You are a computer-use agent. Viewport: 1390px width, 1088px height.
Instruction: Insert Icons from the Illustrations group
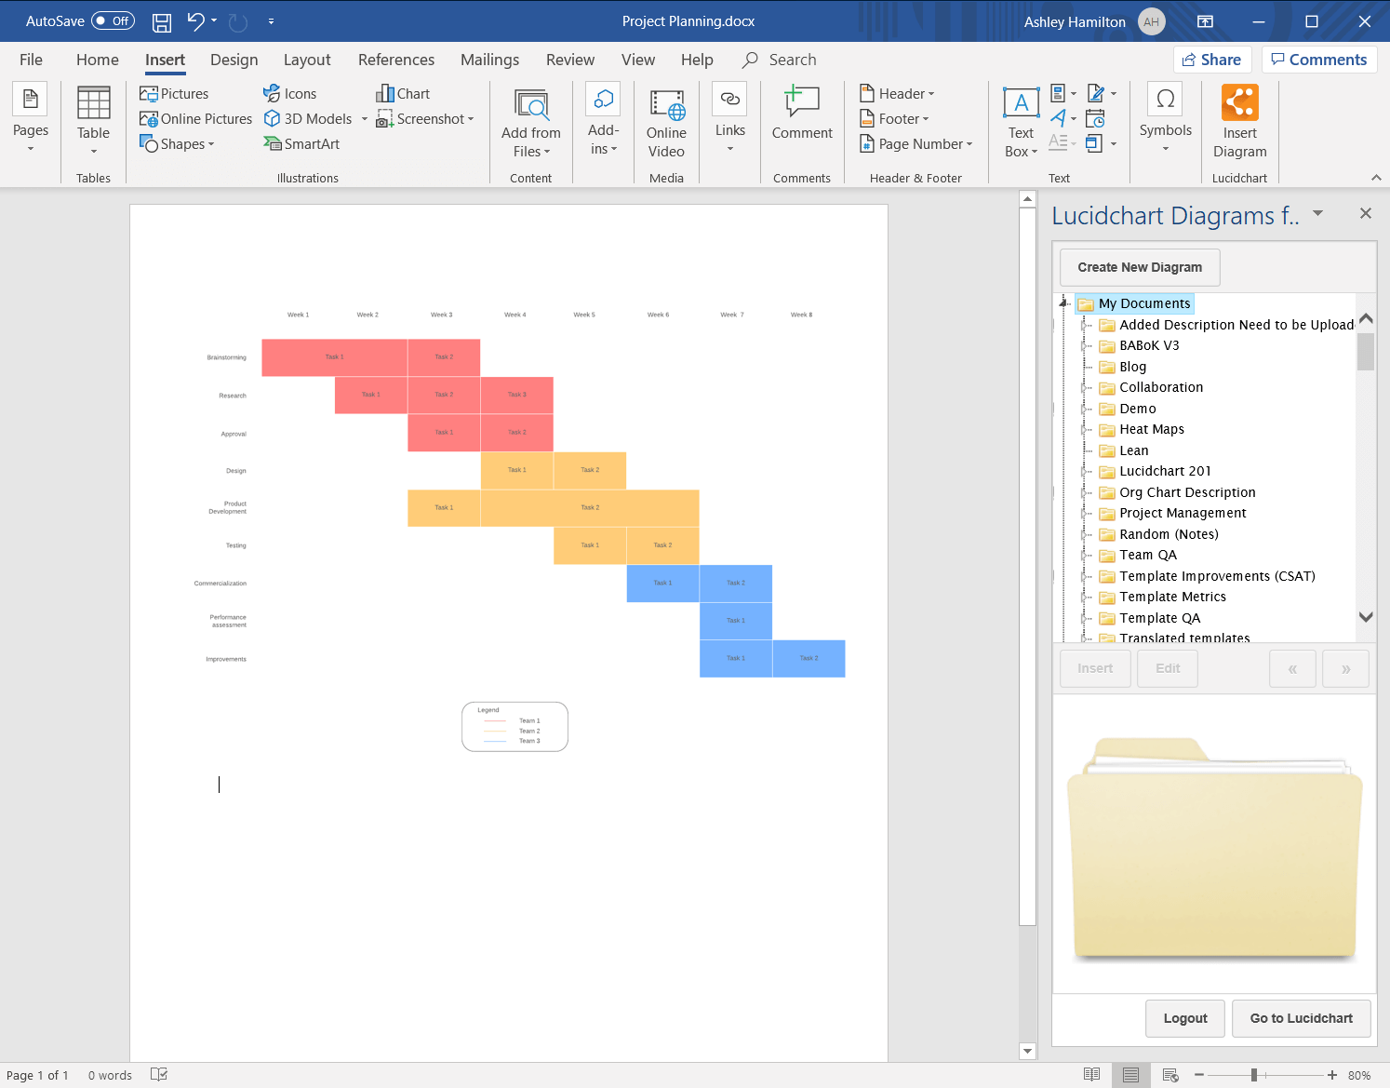[289, 94]
